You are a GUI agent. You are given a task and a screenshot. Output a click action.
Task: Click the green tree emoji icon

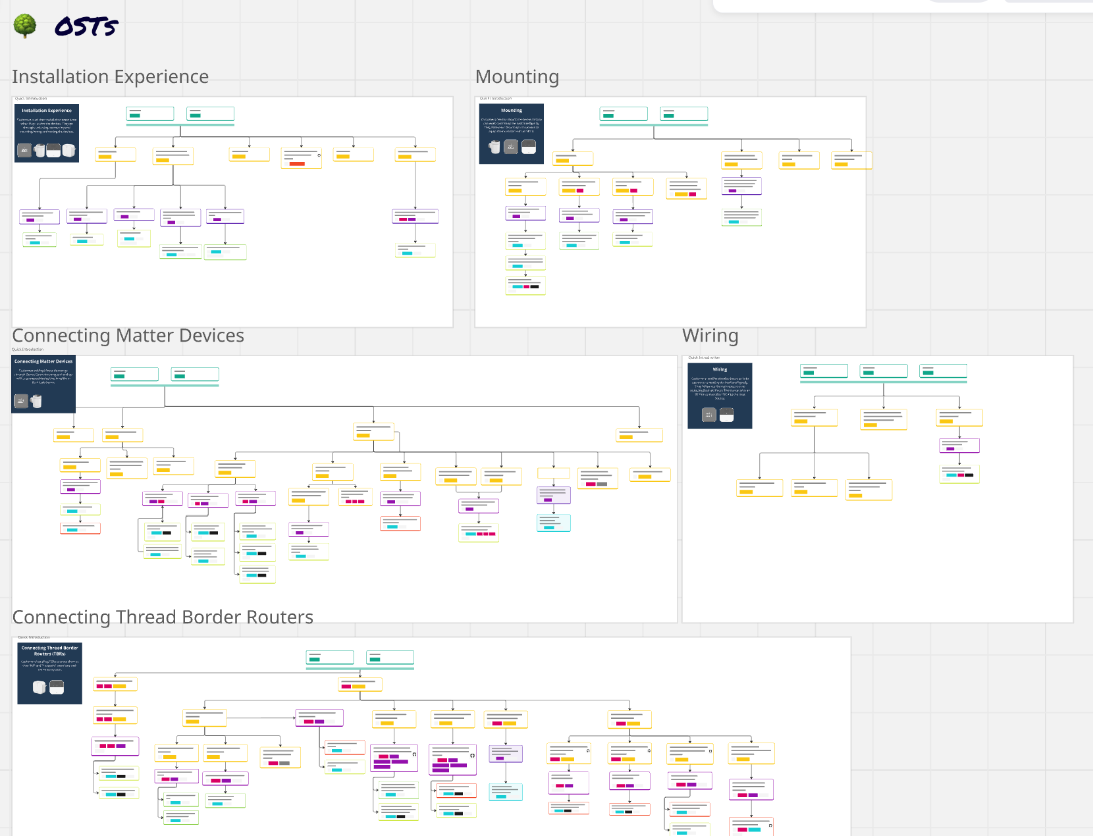click(x=25, y=26)
